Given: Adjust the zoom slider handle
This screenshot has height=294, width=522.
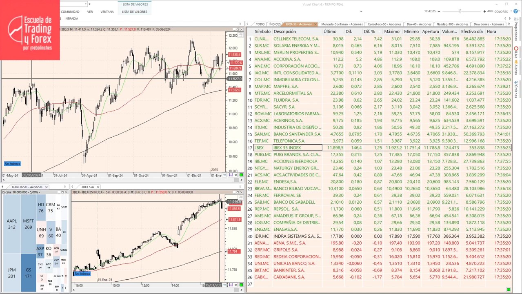Looking at the screenshot, I should 460,11.
